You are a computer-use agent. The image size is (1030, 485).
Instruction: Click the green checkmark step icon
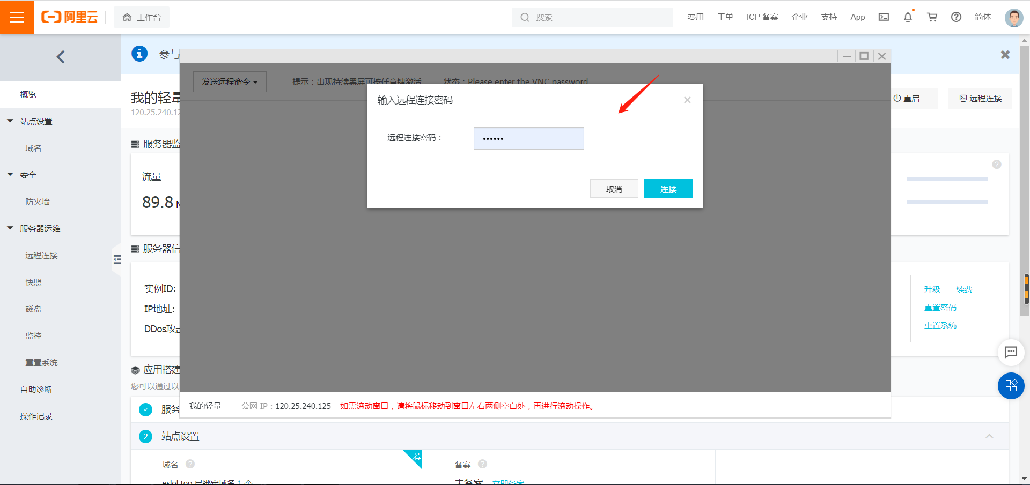click(x=145, y=410)
